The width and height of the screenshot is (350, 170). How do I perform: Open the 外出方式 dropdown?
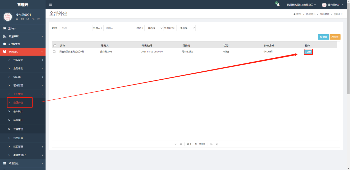(x=186, y=28)
